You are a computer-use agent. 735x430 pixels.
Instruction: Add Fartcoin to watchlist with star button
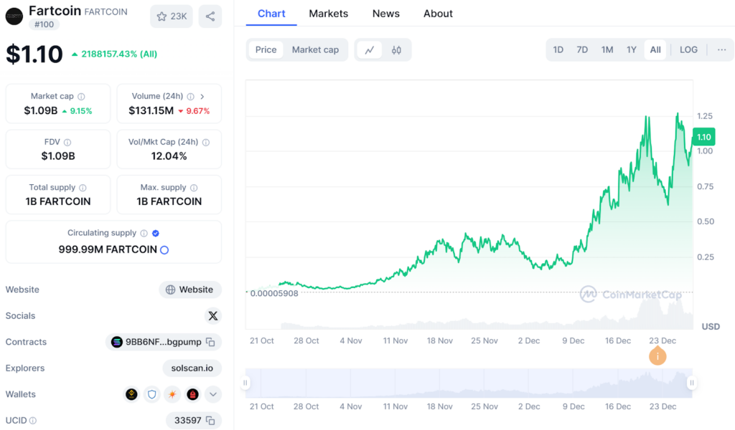point(171,16)
